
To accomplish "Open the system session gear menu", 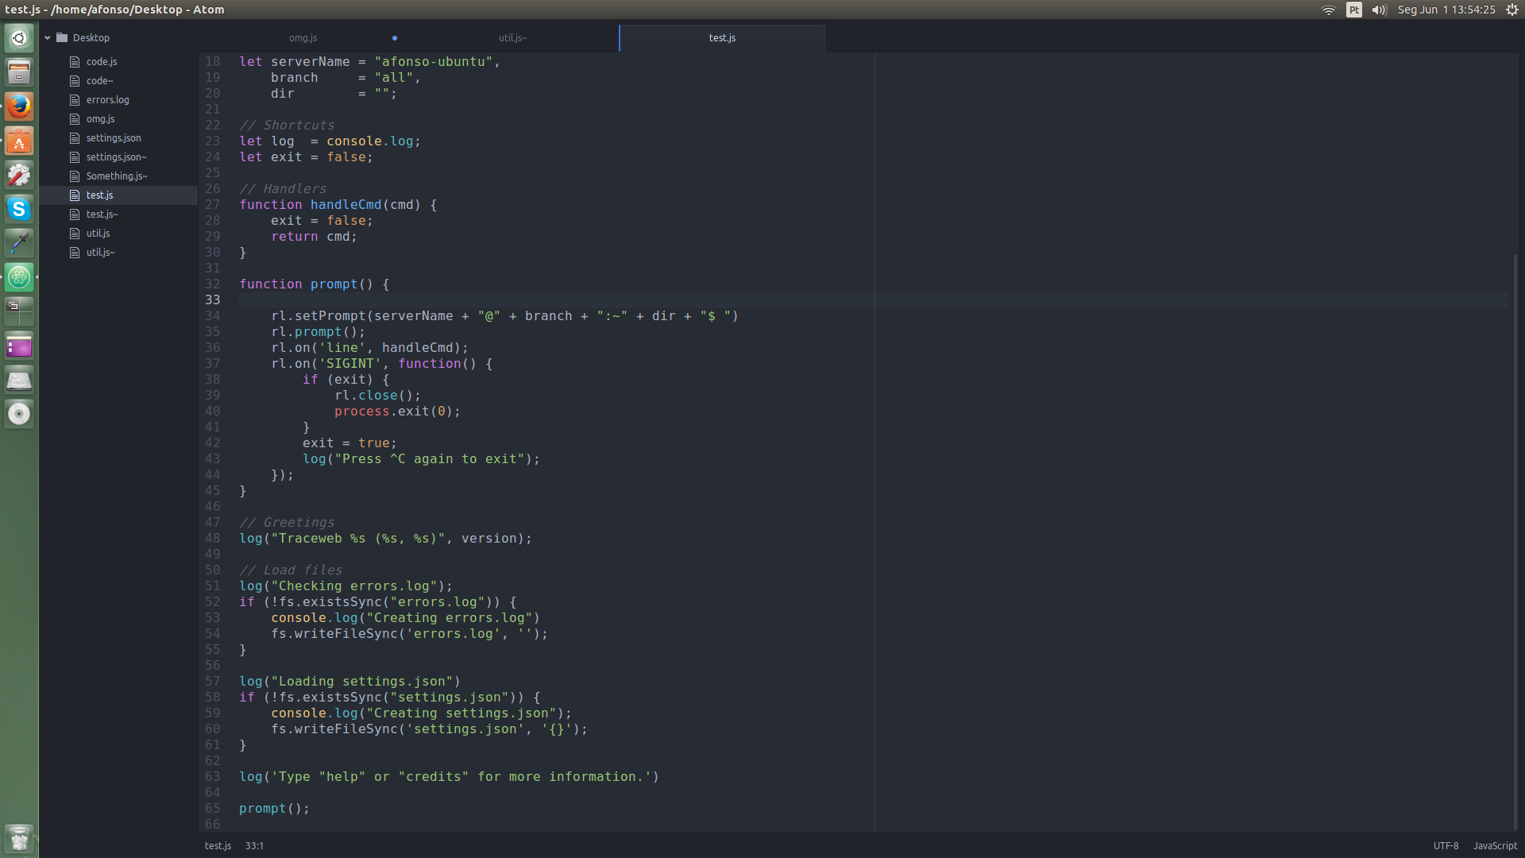I will coord(1512,10).
